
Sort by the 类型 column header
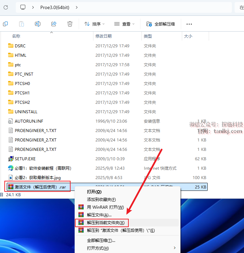tap(148, 36)
